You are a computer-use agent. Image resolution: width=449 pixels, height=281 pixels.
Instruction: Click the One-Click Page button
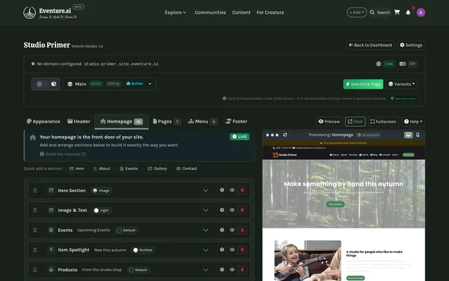(363, 84)
